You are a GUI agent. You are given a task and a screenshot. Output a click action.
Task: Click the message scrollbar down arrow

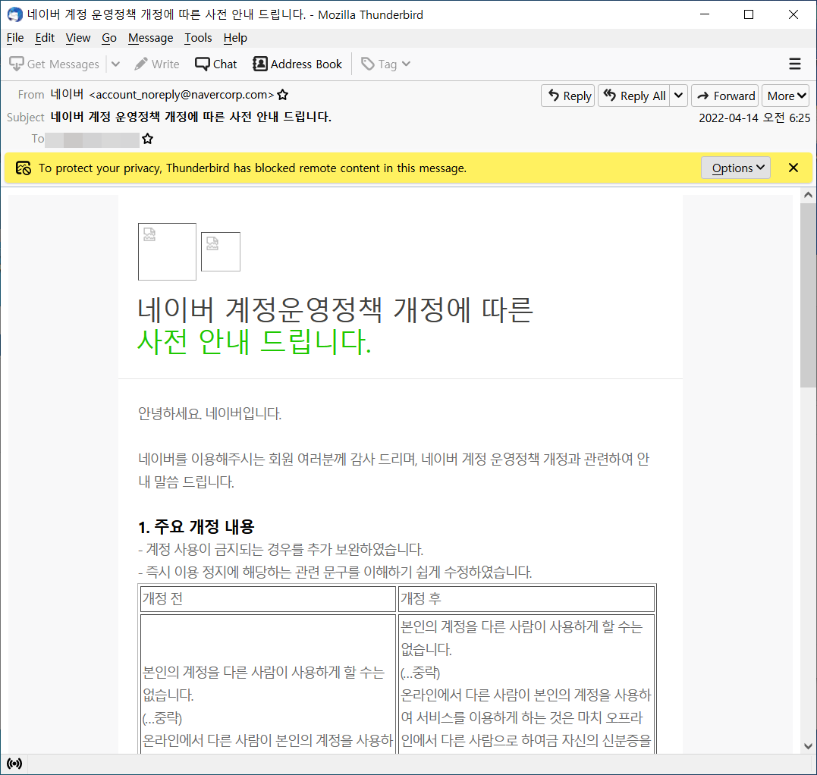[808, 746]
